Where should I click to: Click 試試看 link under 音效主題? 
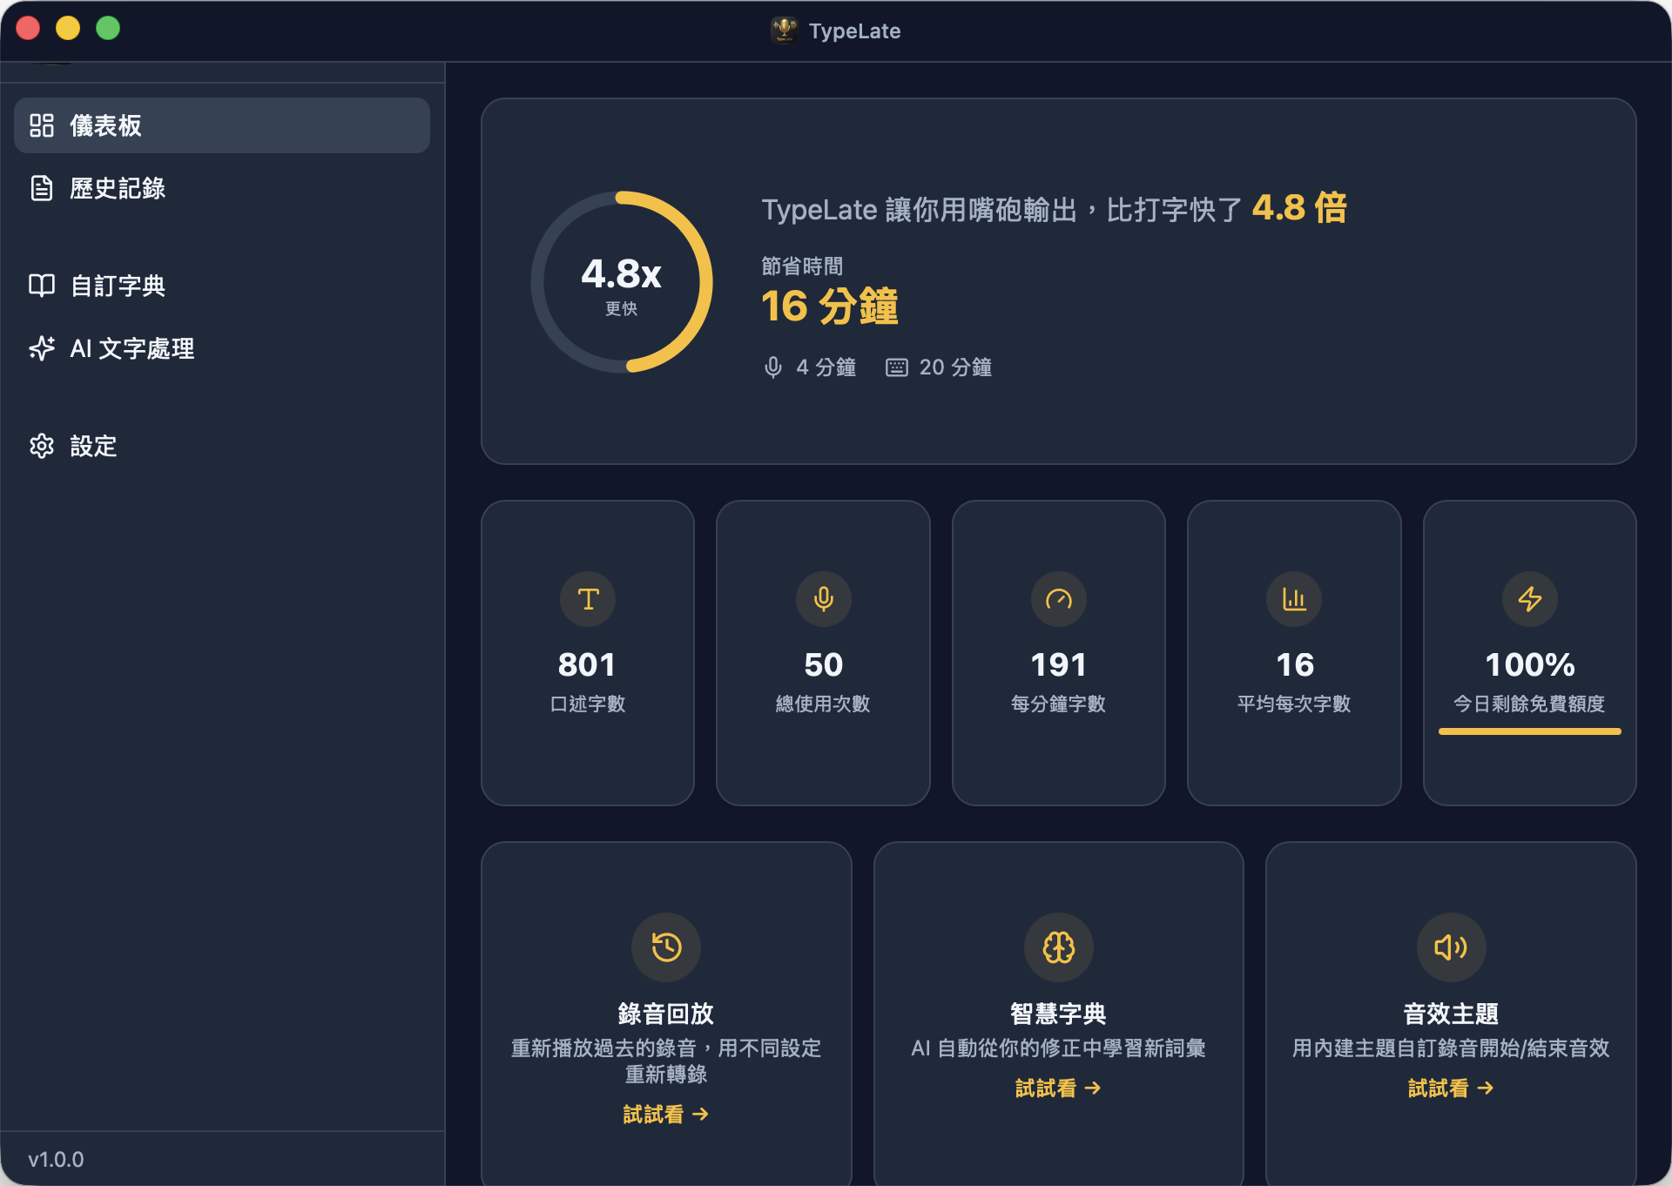(1451, 1088)
